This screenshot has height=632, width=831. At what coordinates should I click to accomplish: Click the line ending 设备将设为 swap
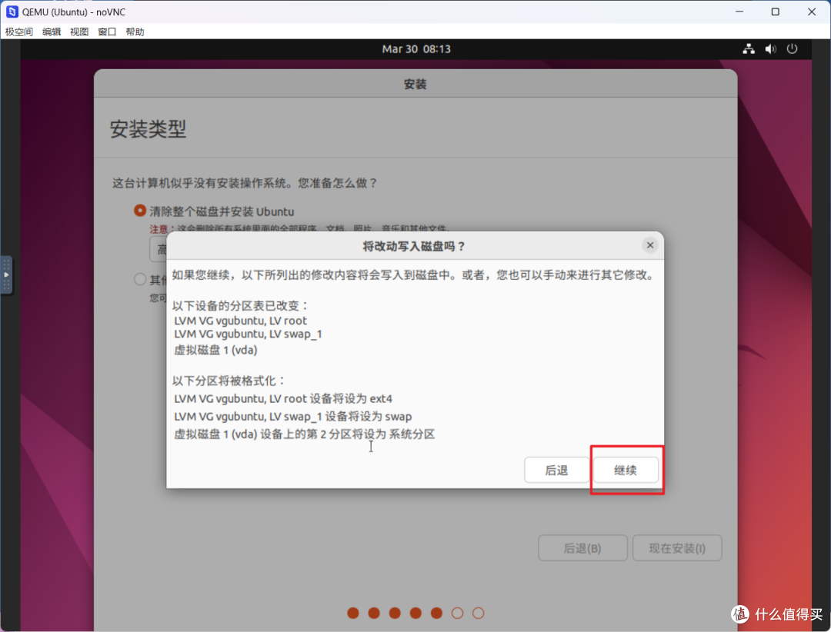pos(293,417)
